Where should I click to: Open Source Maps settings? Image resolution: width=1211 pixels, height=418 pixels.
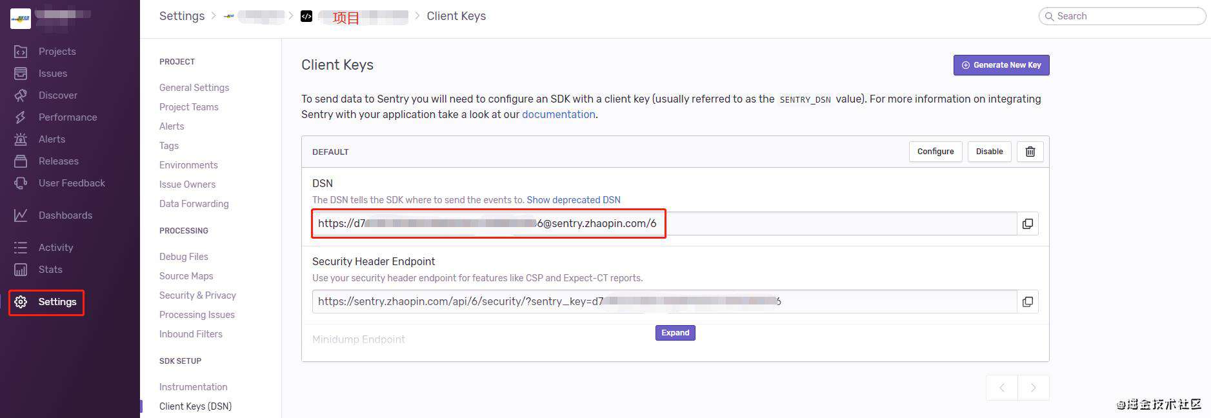click(186, 276)
